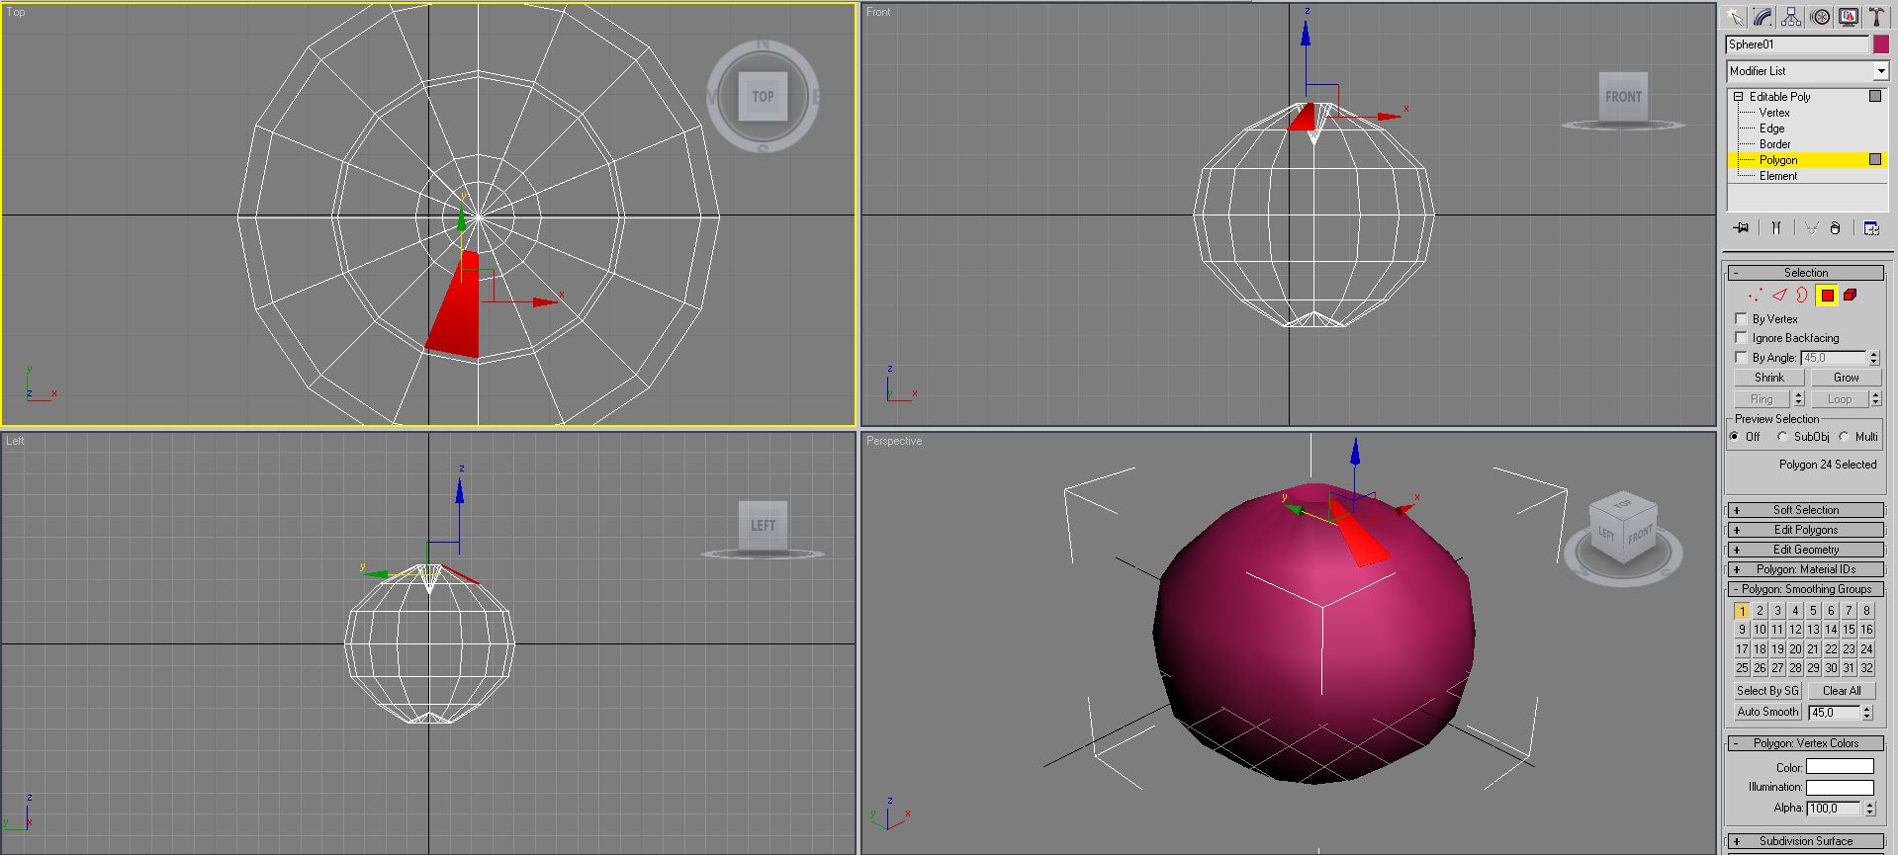This screenshot has height=855, width=1898.
Task: Select Polygon sub-object mode icon
Action: click(1827, 295)
